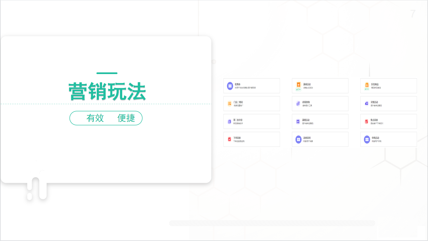This screenshot has width=428, height=241.
Task: Select the 门店二维码 QR code icon
Action: [x=229, y=103]
